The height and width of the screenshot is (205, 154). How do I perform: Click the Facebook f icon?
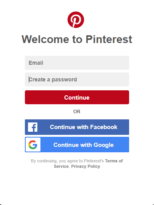click(x=33, y=127)
